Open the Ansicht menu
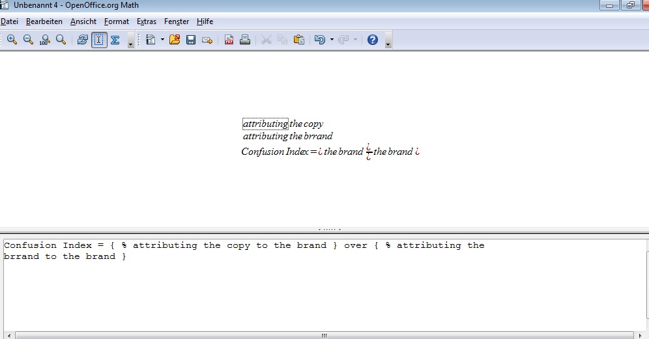The width and height of the screenshot is (649, 339). [83, 21]
